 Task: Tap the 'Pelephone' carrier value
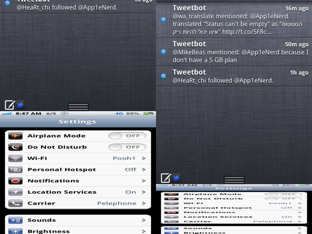pyautogui.click(x=117, y=203)
